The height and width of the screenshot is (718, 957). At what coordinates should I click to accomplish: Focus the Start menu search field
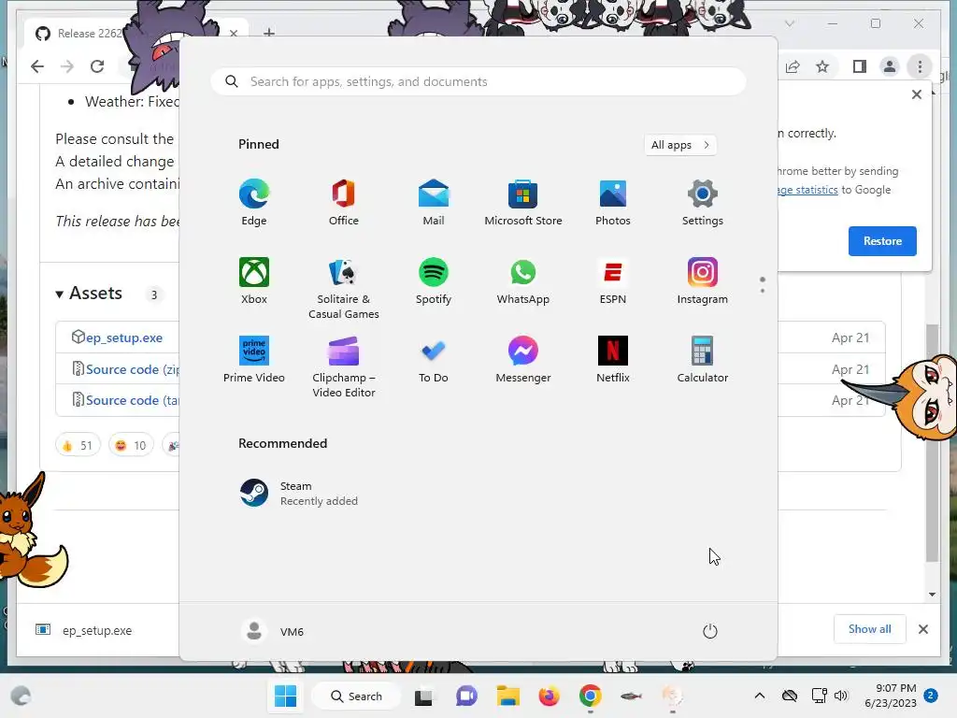478,82
